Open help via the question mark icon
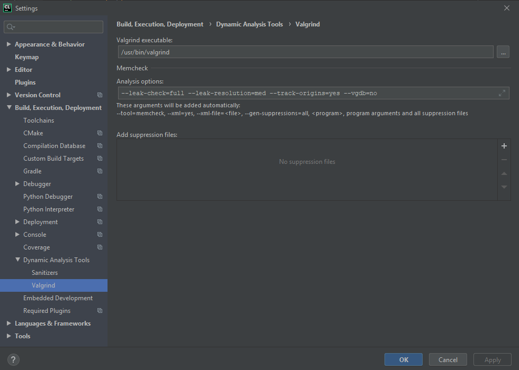Viewport: 519px width, 370px height. tap(13, 359)
